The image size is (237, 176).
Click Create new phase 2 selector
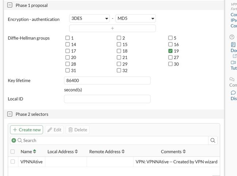click(26, 130)
